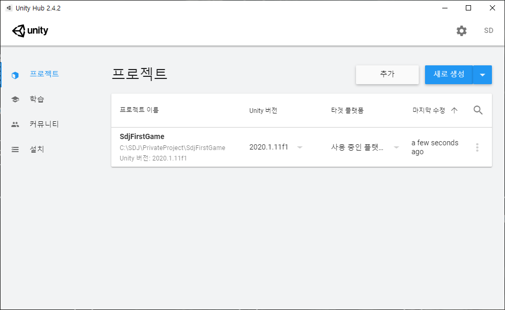This screenshot has width=505, height=310.
Task: Open the three-dot menu for SdjFirstGame
Action: 477,147
